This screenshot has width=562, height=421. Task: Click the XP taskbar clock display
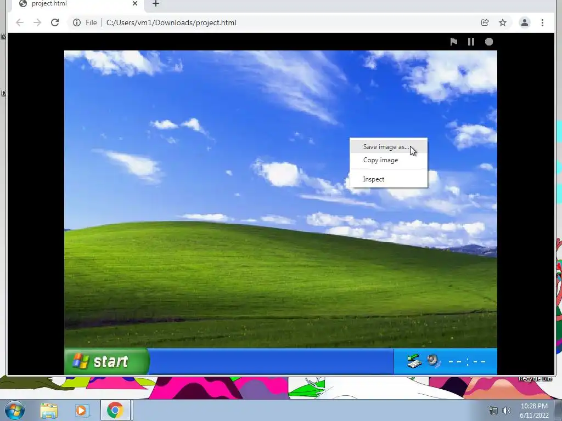[x=467, y=362]
